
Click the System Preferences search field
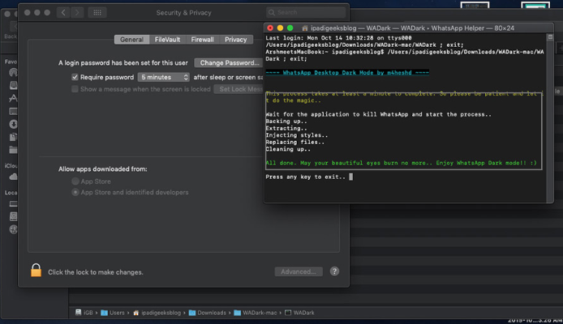(x=305, y=13)
